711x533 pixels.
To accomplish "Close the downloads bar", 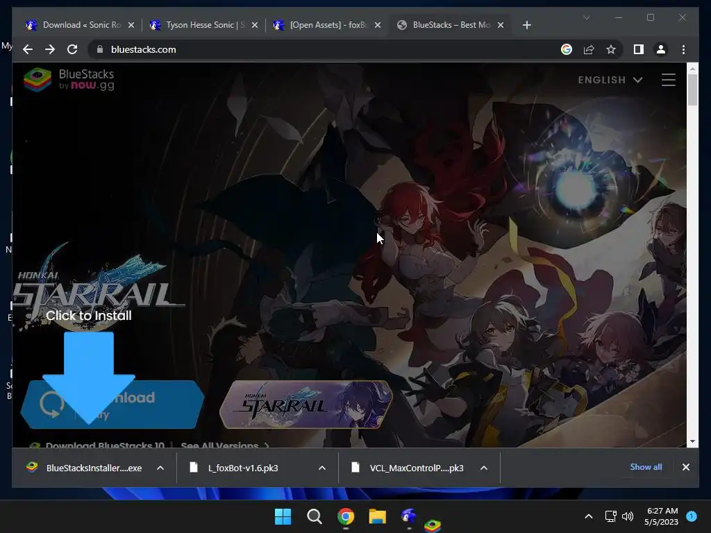I will tap(685, 467).
